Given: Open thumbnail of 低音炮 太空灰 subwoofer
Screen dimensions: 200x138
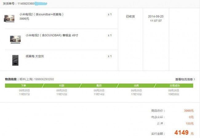Looking at the screenshot, I should pyautogui.click(x=15, y=60).
